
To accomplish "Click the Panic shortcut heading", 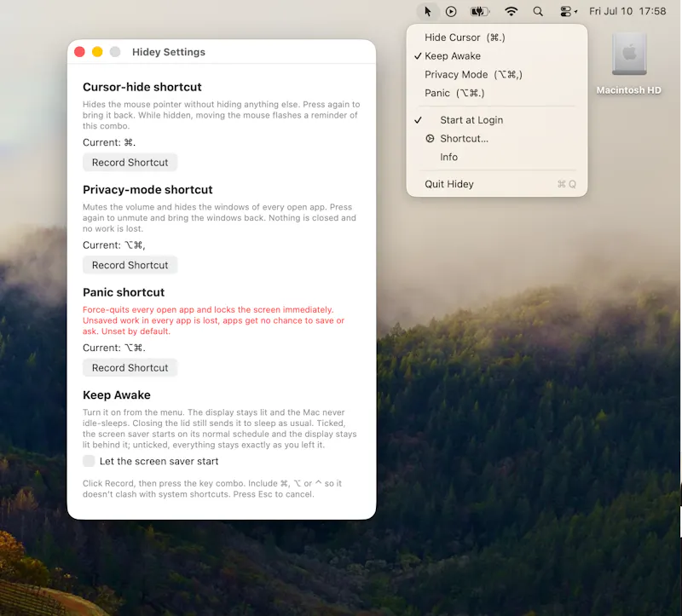I will coord(124,292).
